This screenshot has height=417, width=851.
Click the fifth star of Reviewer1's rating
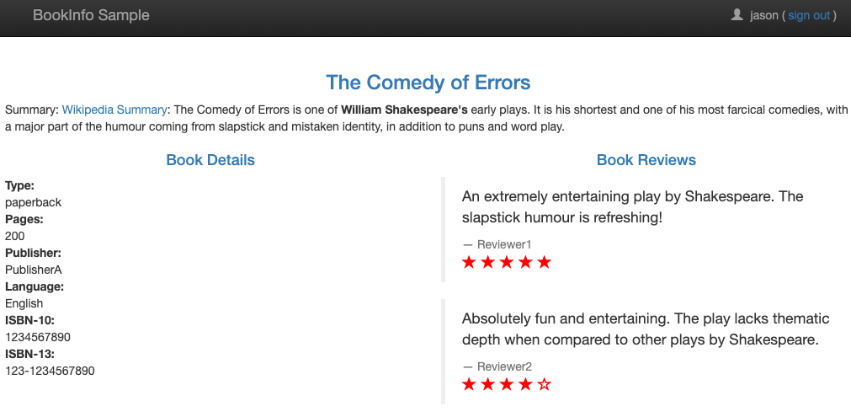[x=544, y=263]
